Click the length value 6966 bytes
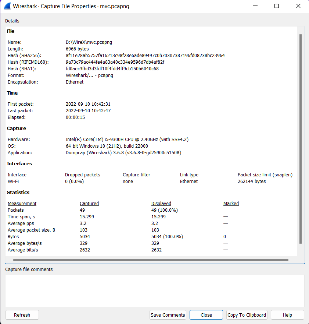 [x=77, y=49]
